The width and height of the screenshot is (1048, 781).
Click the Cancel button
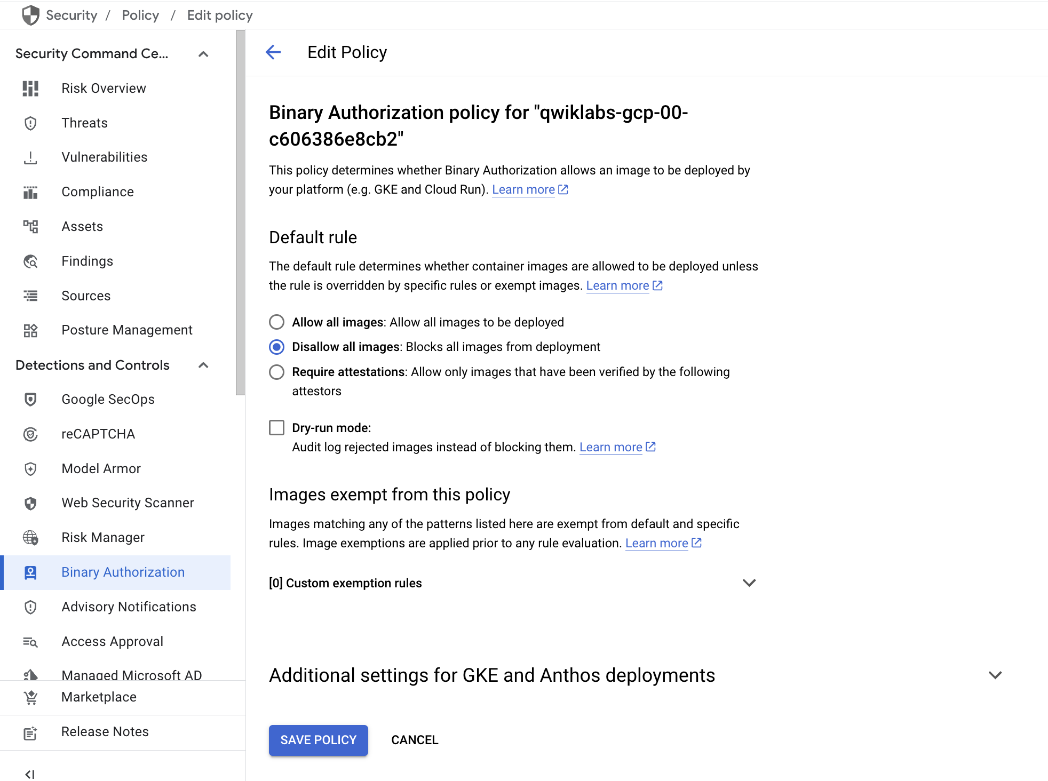pyautogui.click(x=415, y=740)
